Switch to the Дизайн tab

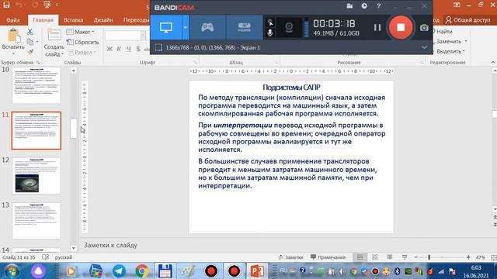(103, 20)
